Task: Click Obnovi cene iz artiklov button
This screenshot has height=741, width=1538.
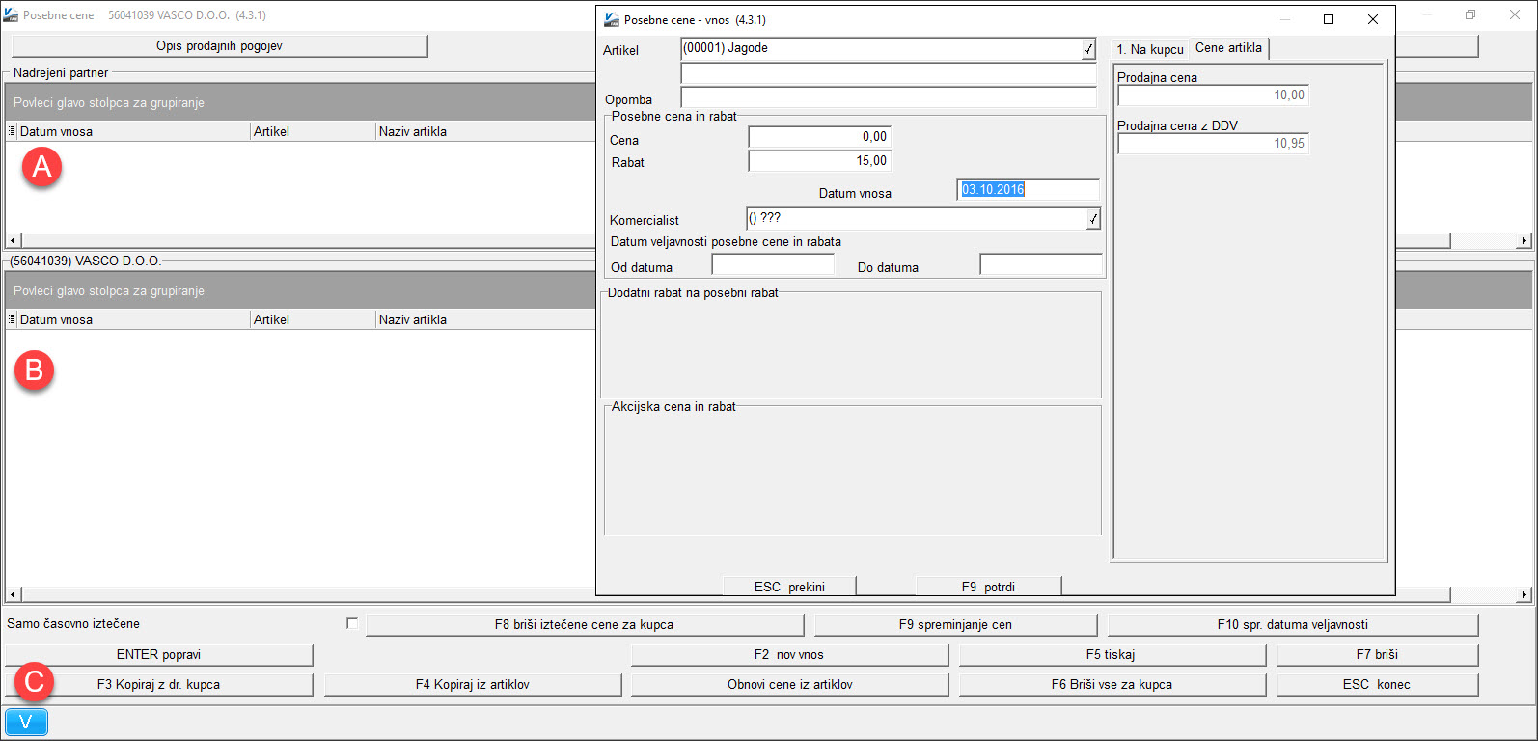Action: [x=789, y=684]
